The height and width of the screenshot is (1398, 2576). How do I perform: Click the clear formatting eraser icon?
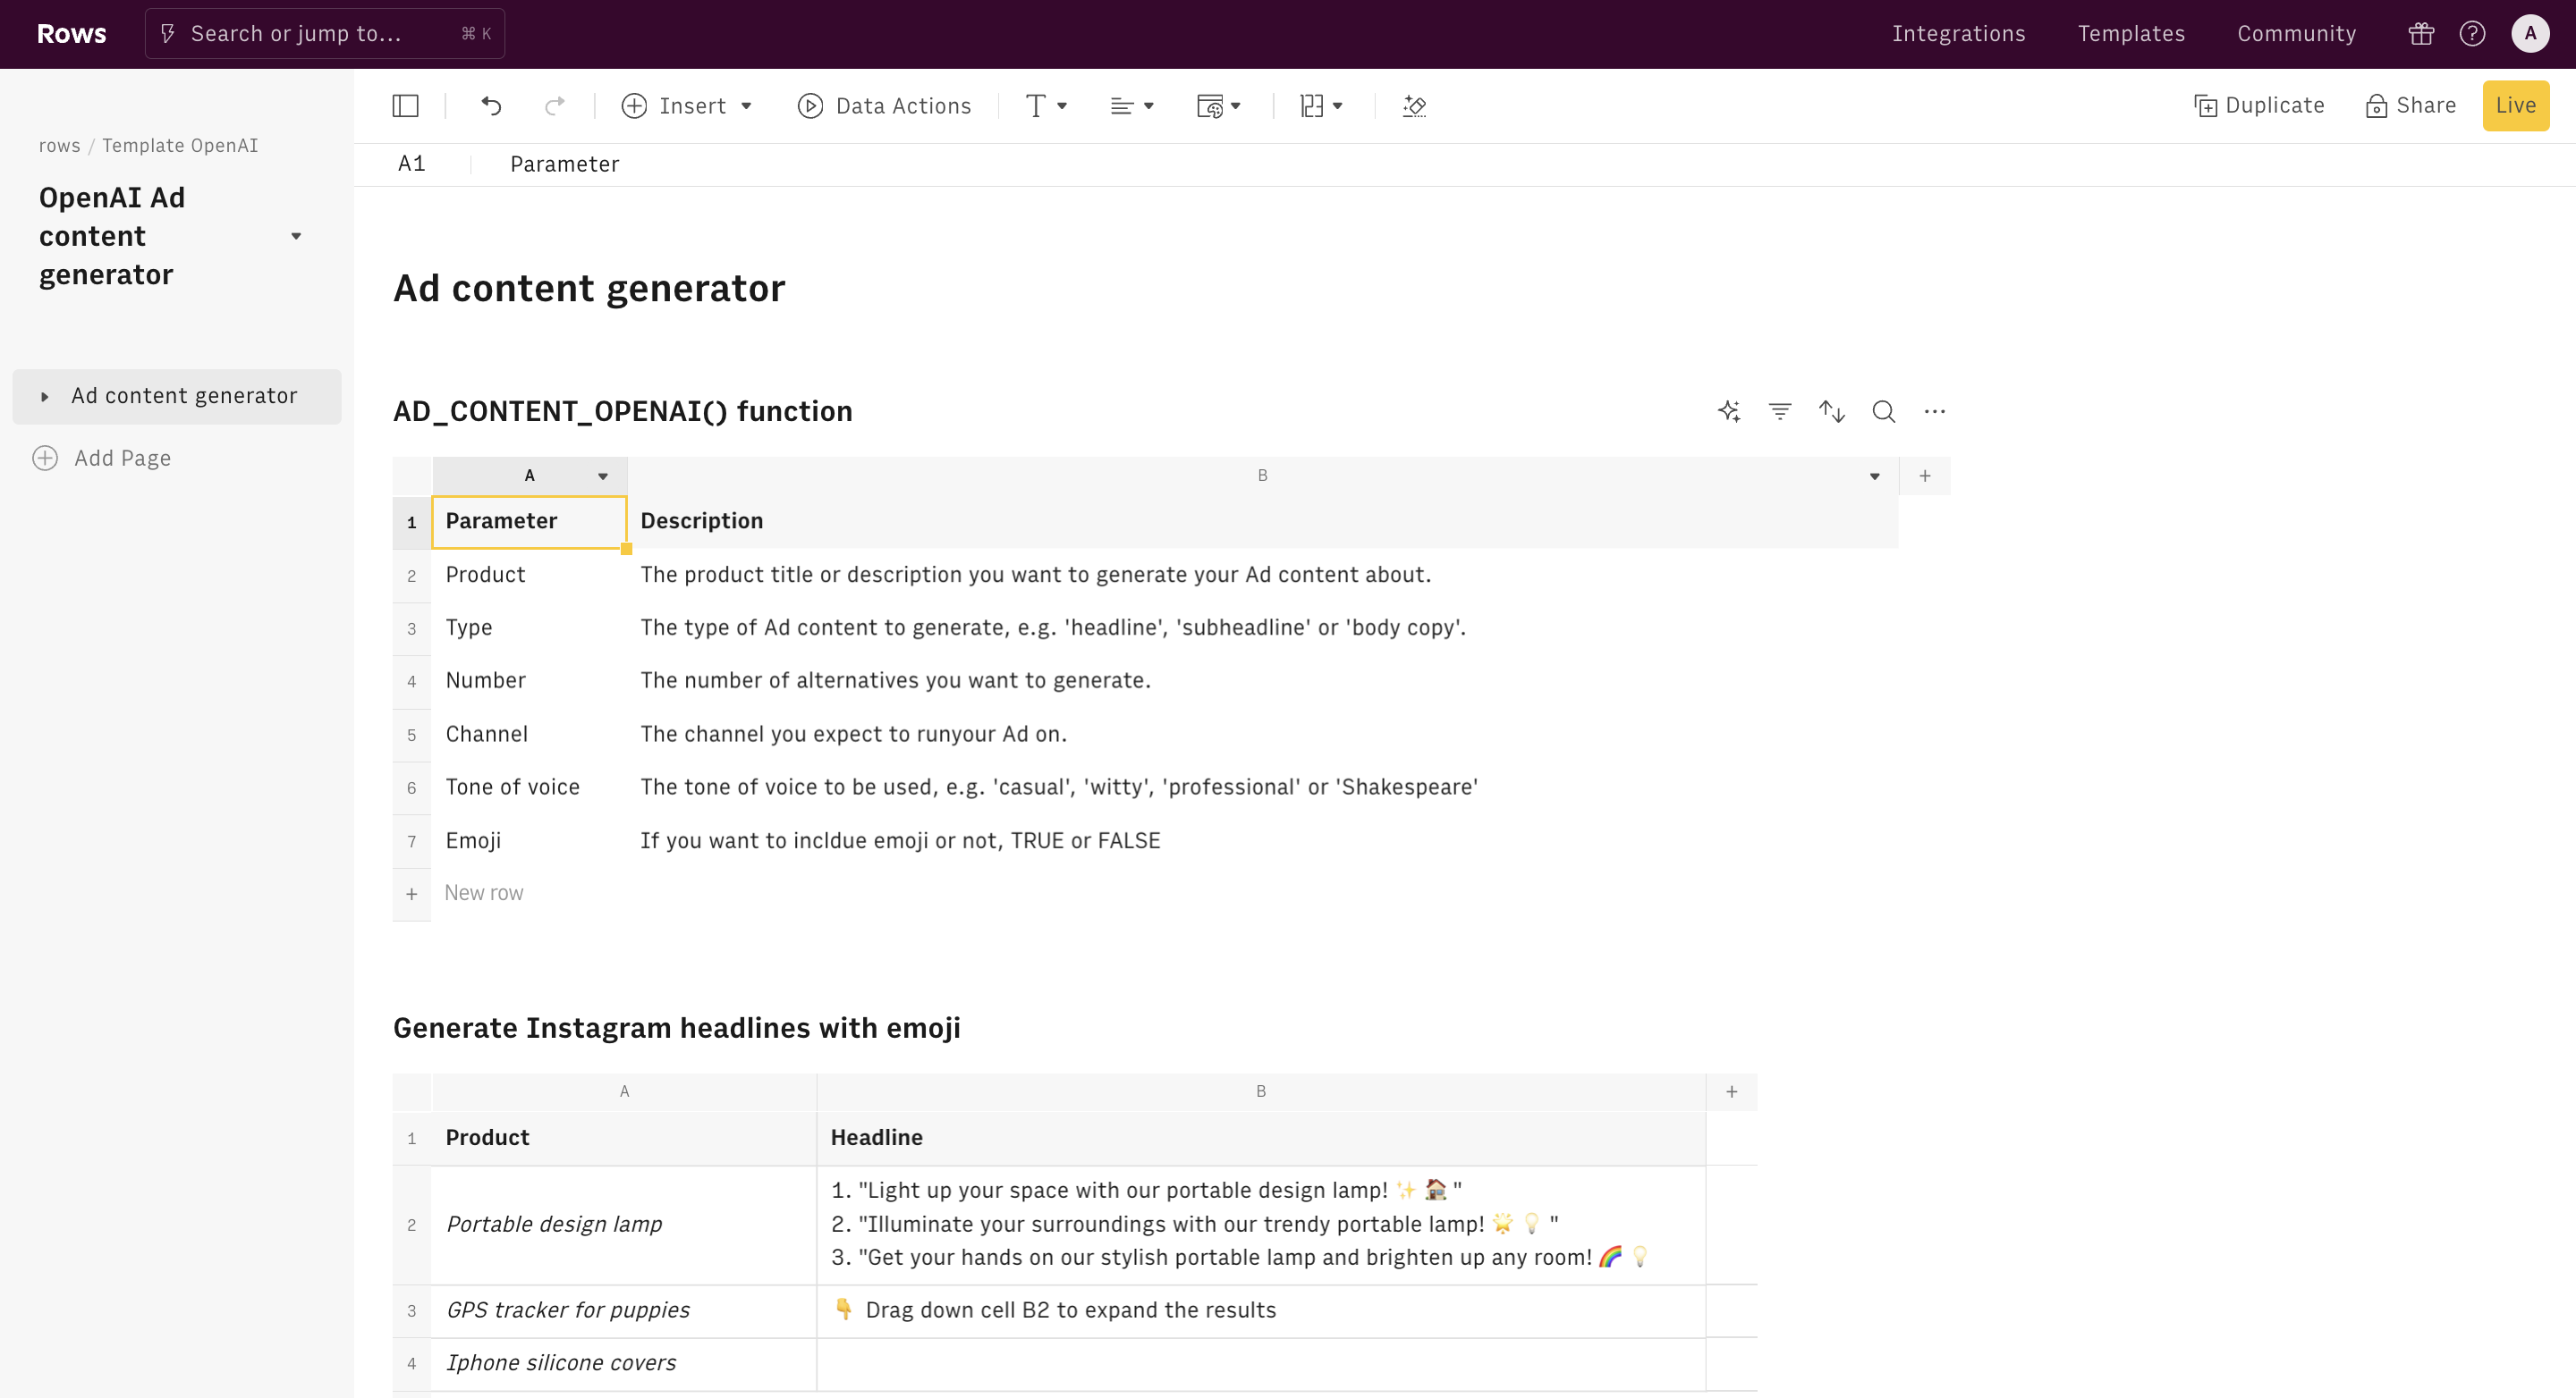coord(1414,106)
